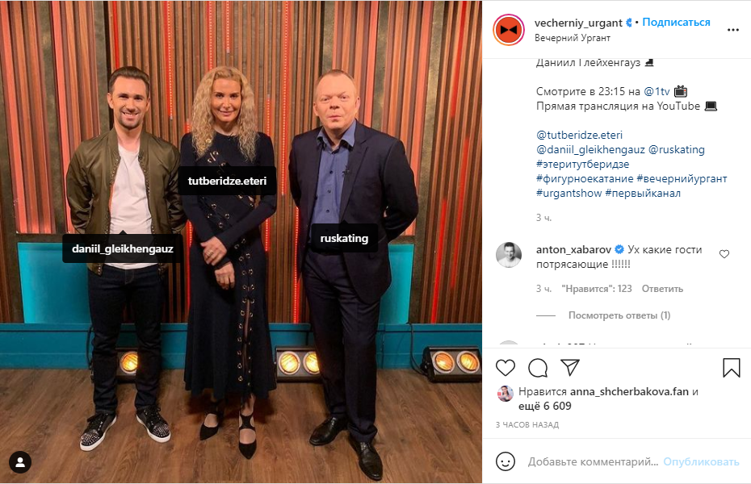This screenshot has height=484, width=751.
Task: Open @tutberidze.eteri mention link
Action: [580, 135]
